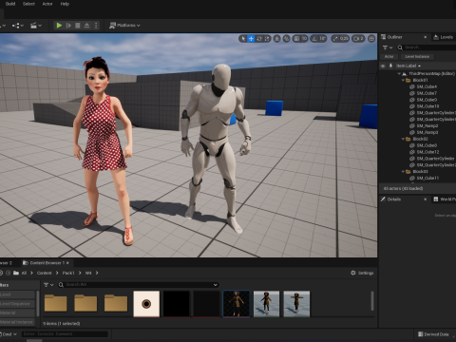
Task: Select SM_Cube10 in Outliner
Action: (427, 106)
